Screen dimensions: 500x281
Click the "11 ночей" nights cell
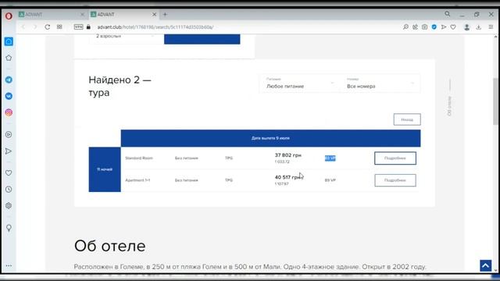pos(105,169)
